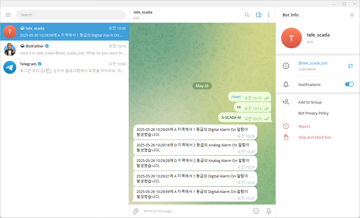360x218 pixels.
Task: Turn off bot Notifications switch
Action: [349, 84]
